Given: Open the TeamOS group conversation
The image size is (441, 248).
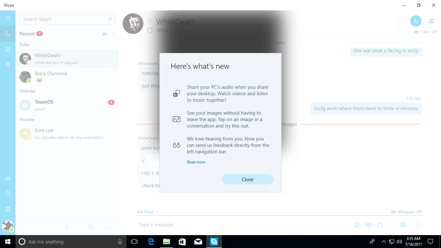Looking at the screenshot, I should click(67, 105).
